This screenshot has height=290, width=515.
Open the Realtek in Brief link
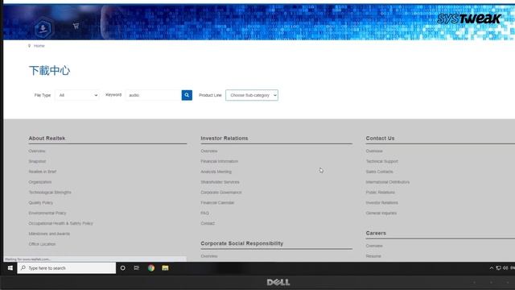click(43, 172)
